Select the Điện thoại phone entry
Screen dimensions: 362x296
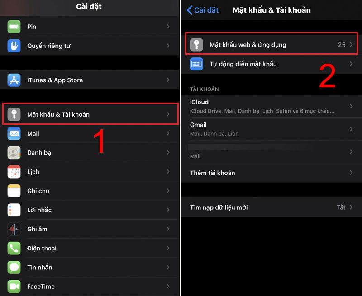pyautogui.click(x=90, y=248)
